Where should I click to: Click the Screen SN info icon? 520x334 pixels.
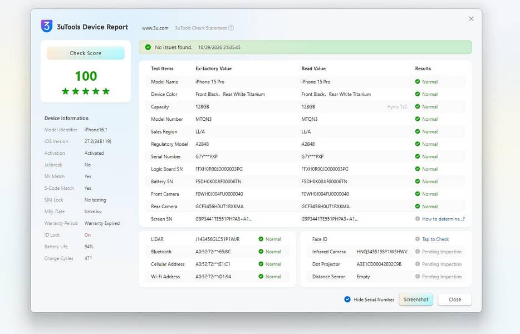pyautogui.click(x=418, y=219)
